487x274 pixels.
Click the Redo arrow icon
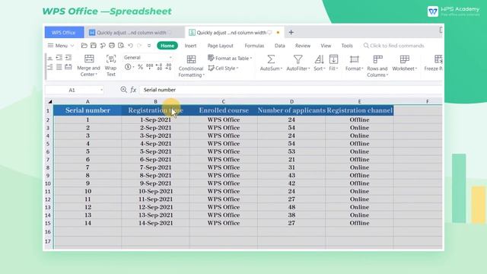[139, 46]
